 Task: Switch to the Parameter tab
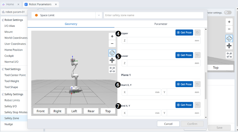pos(161,24)
